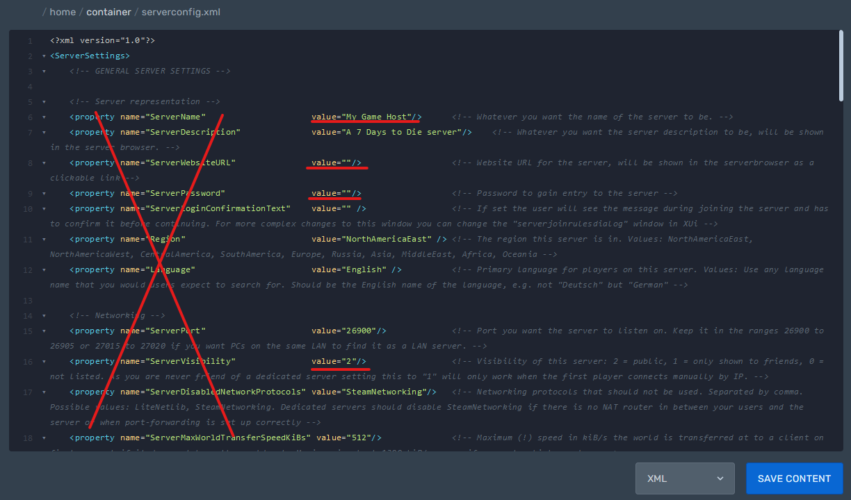851x500 pixels.
Task: Toggle fold arrow for ServerVisibility line 16
Action: click(x=44, y=362)
